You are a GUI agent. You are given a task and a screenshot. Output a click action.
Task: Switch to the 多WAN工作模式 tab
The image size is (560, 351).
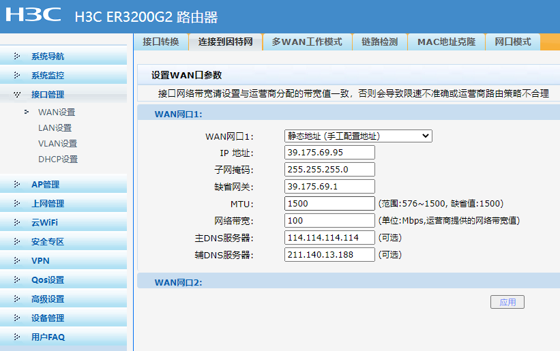[x=307, y=42]
